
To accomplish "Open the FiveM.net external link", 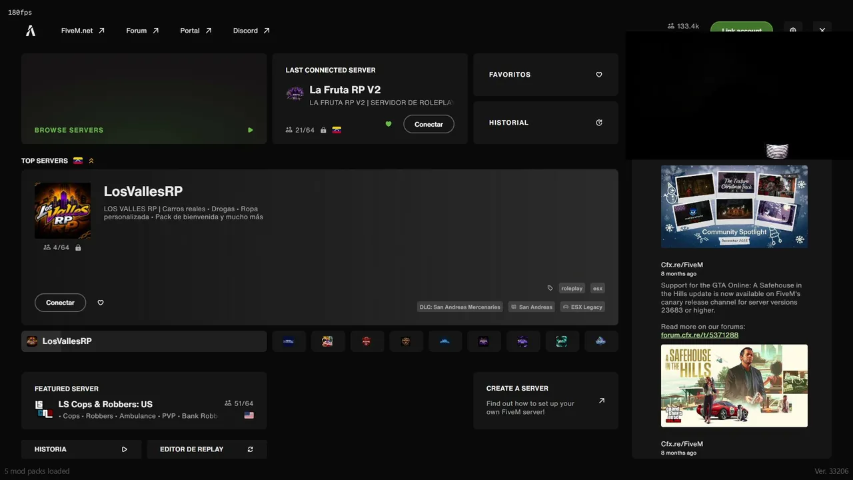I will [83, 31].
